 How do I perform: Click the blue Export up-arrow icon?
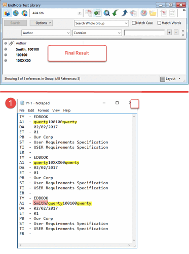(124, 13)
